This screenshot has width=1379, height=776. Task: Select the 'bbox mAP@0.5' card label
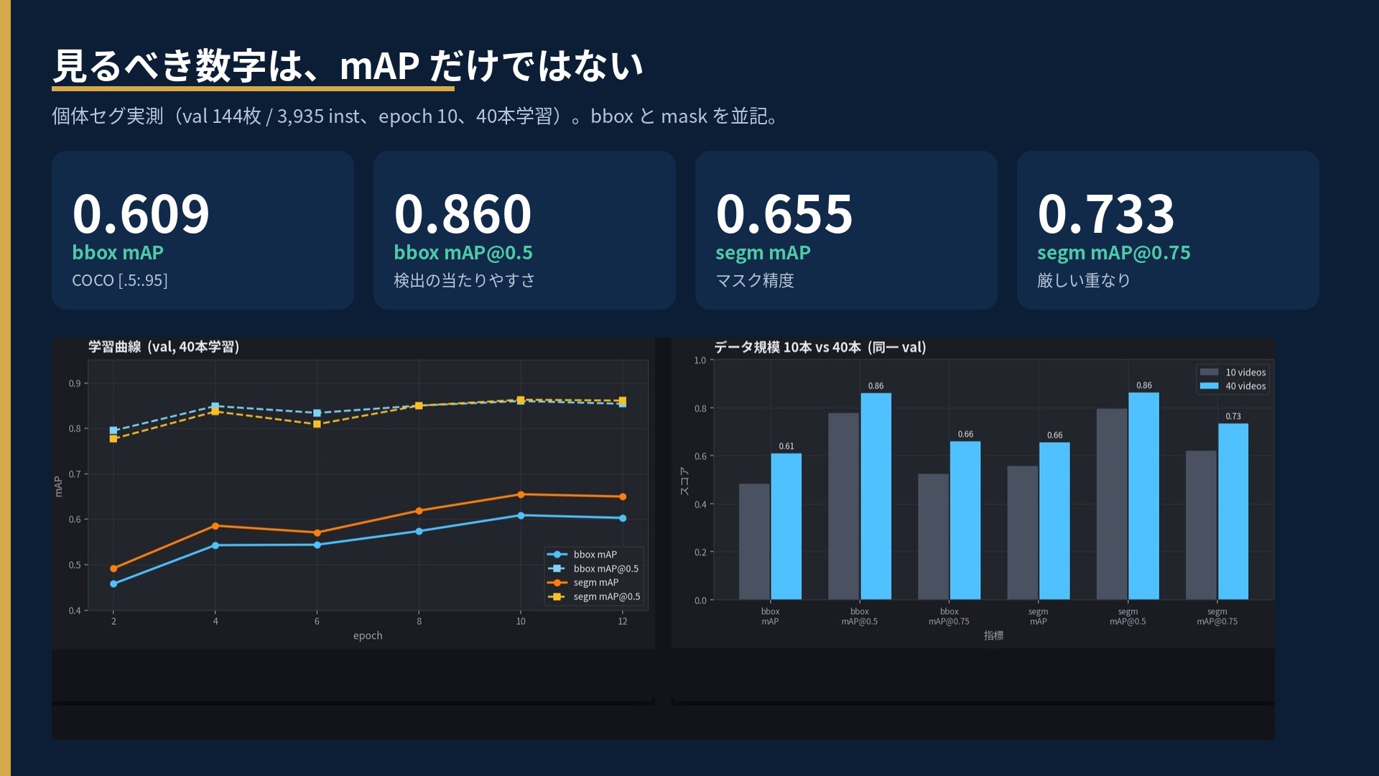(x=463, y=253)
